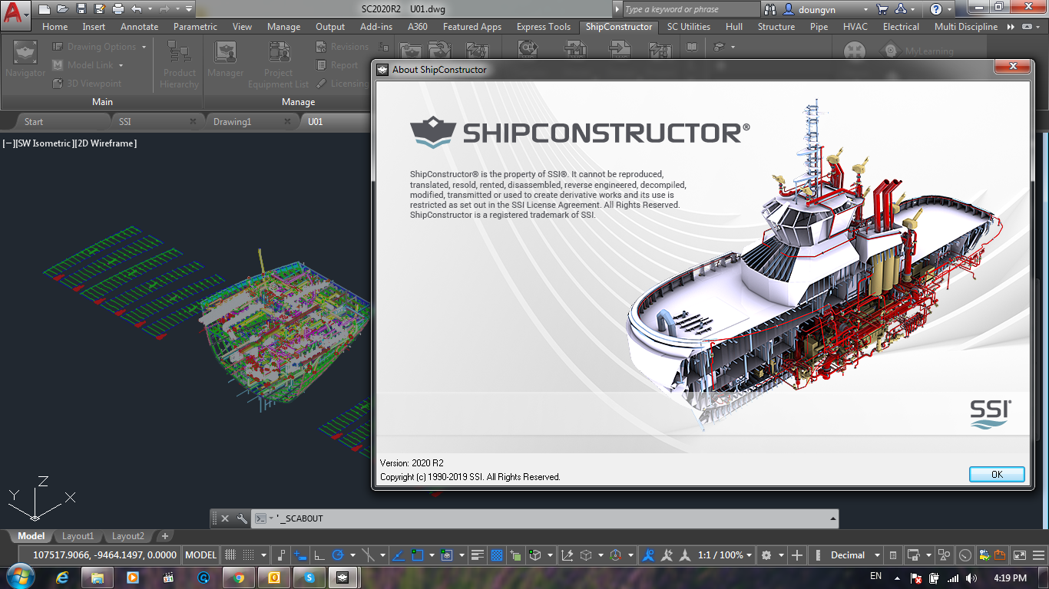
Task: Toggle Dynamic Input in the status bar
Action: tap(299, 554)
